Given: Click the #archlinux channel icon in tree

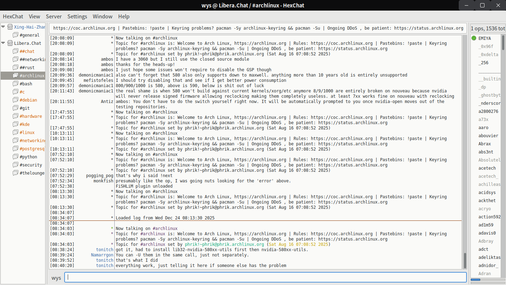Looking at the screenshot, I should 15,75.
